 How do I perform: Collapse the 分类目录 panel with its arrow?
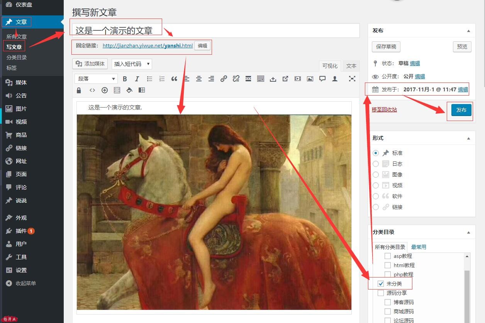click(x=468, y=232)
